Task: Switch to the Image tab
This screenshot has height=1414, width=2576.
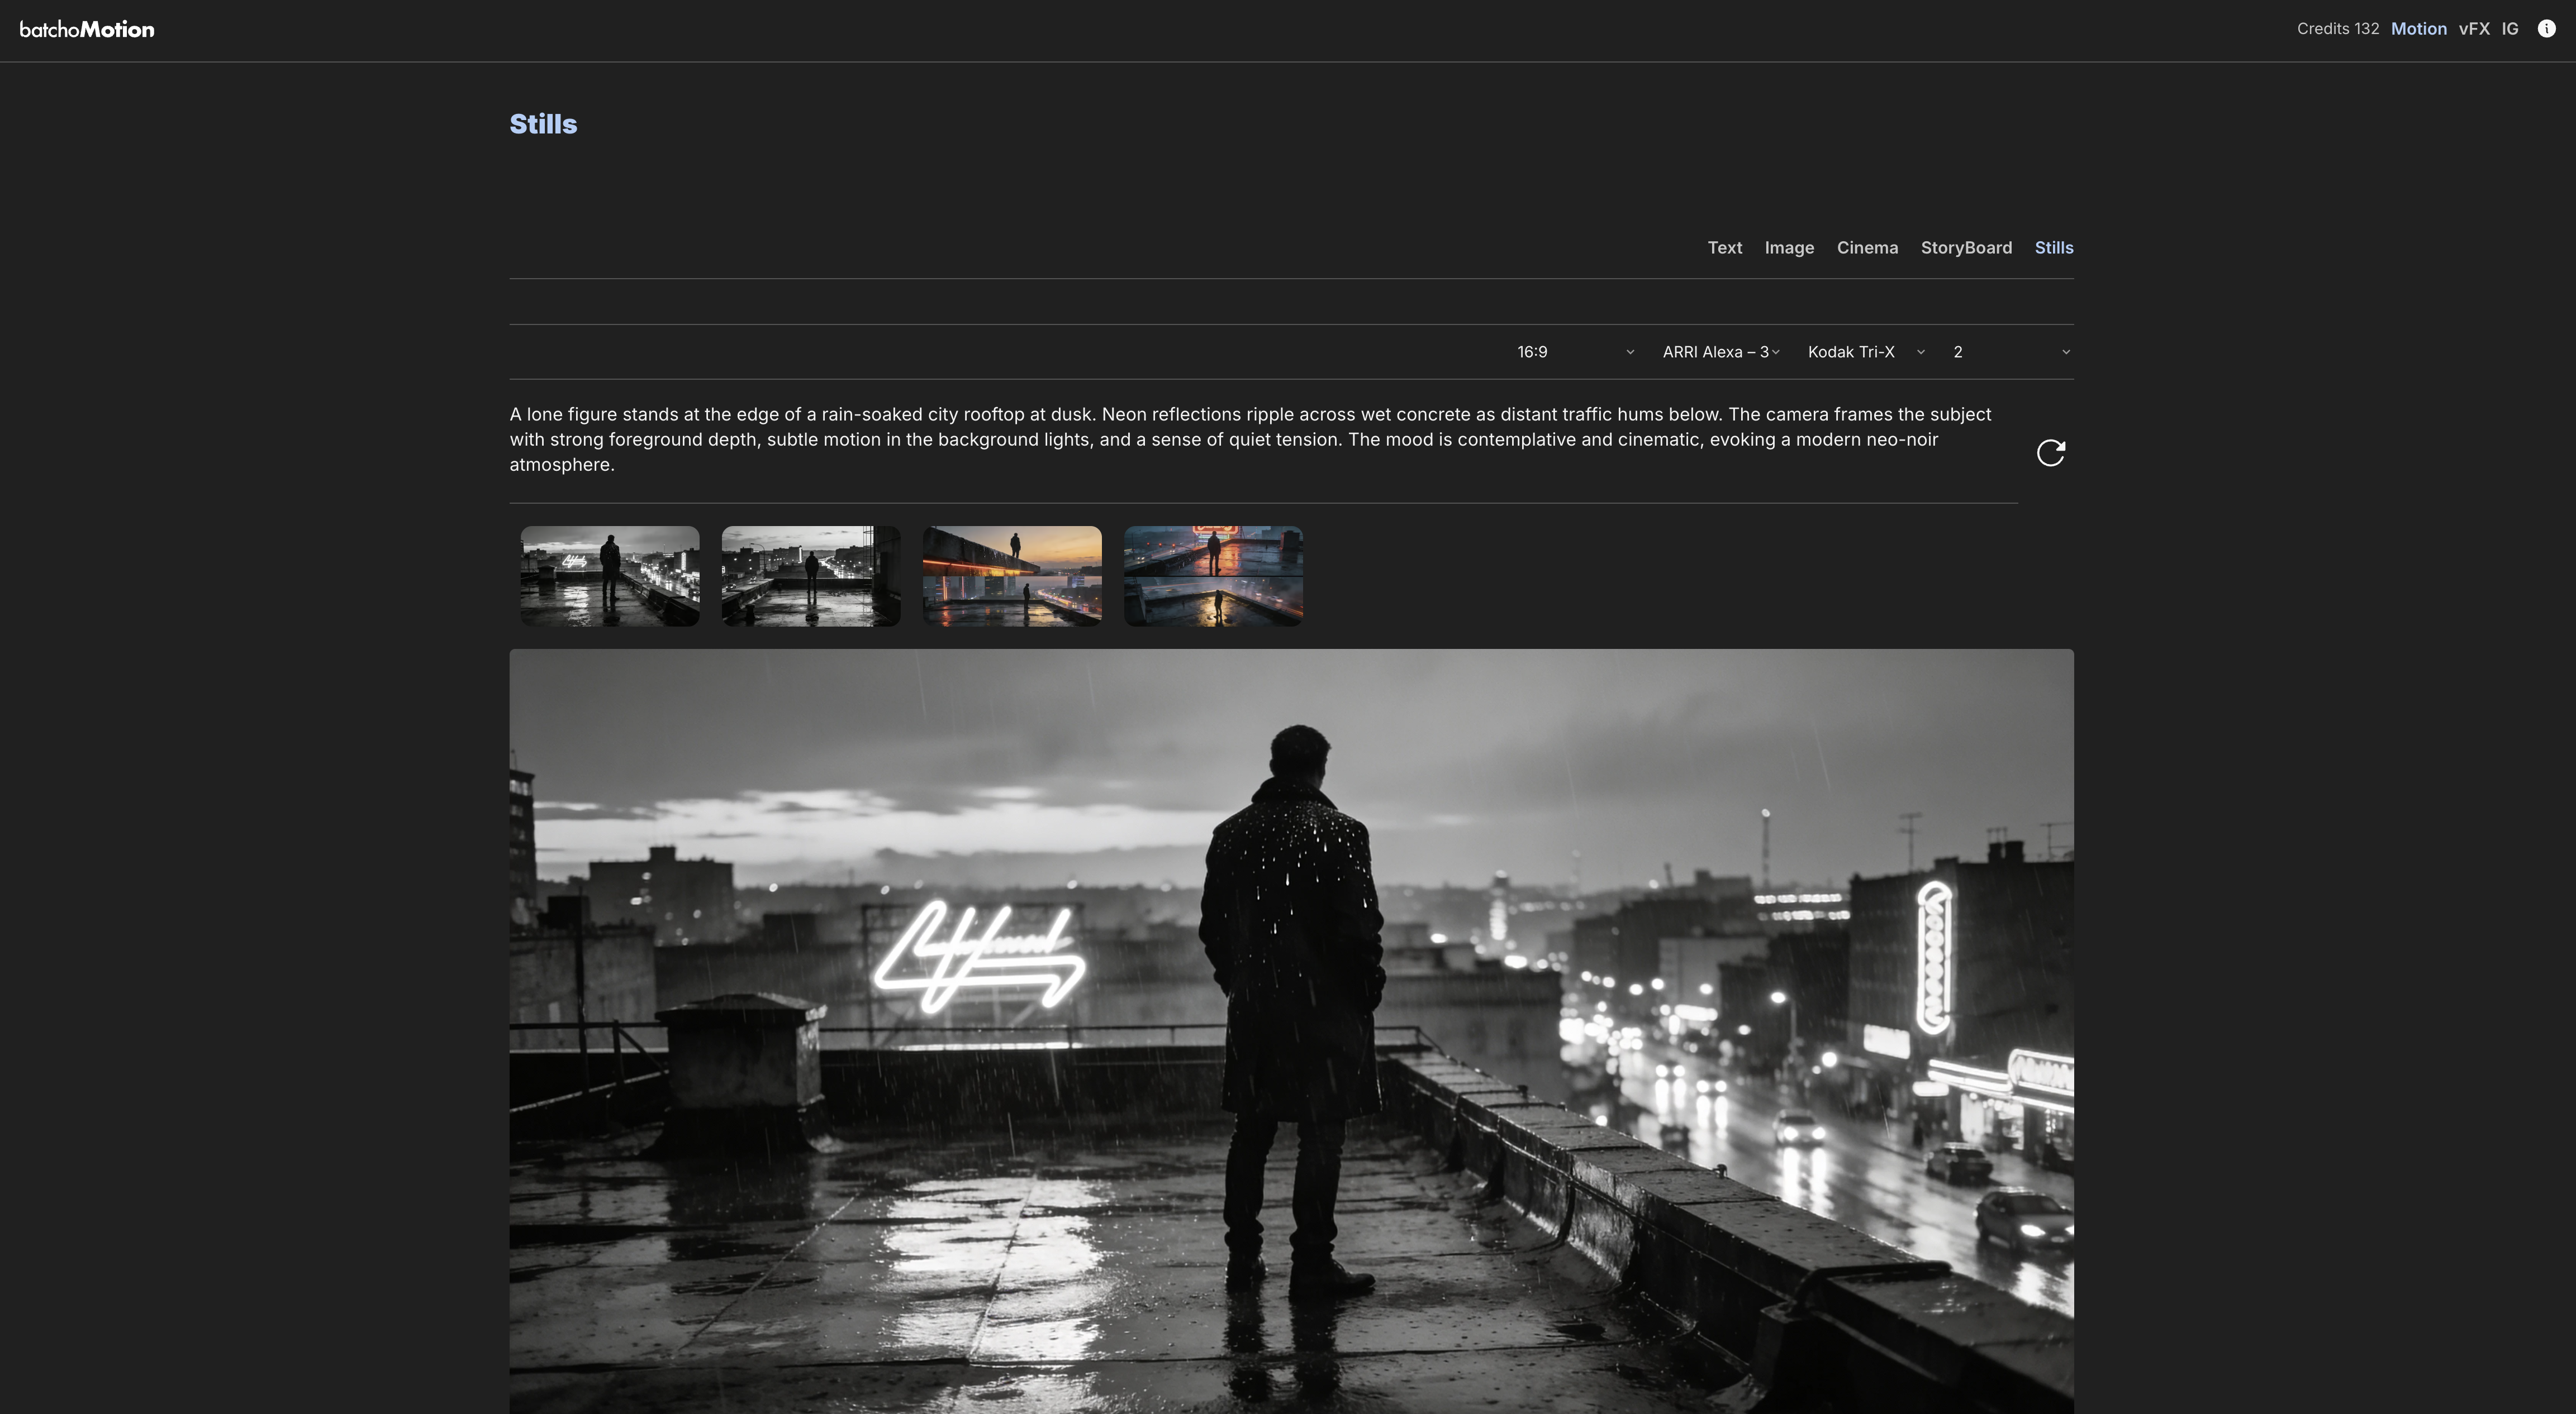Action: coord(1789,247)
